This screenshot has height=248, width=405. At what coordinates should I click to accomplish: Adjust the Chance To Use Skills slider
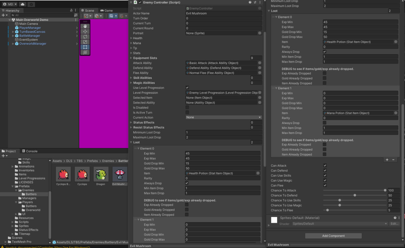click(354, 200)
